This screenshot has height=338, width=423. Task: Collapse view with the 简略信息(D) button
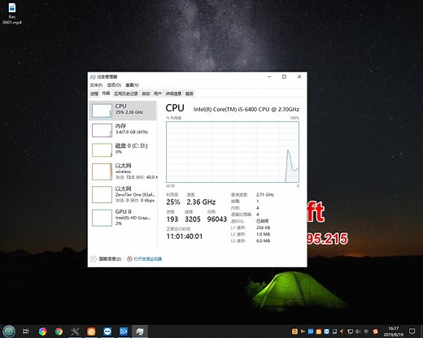pos(106,259)
